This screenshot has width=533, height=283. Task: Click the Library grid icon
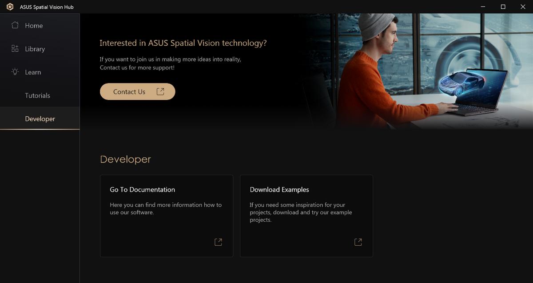15,49
